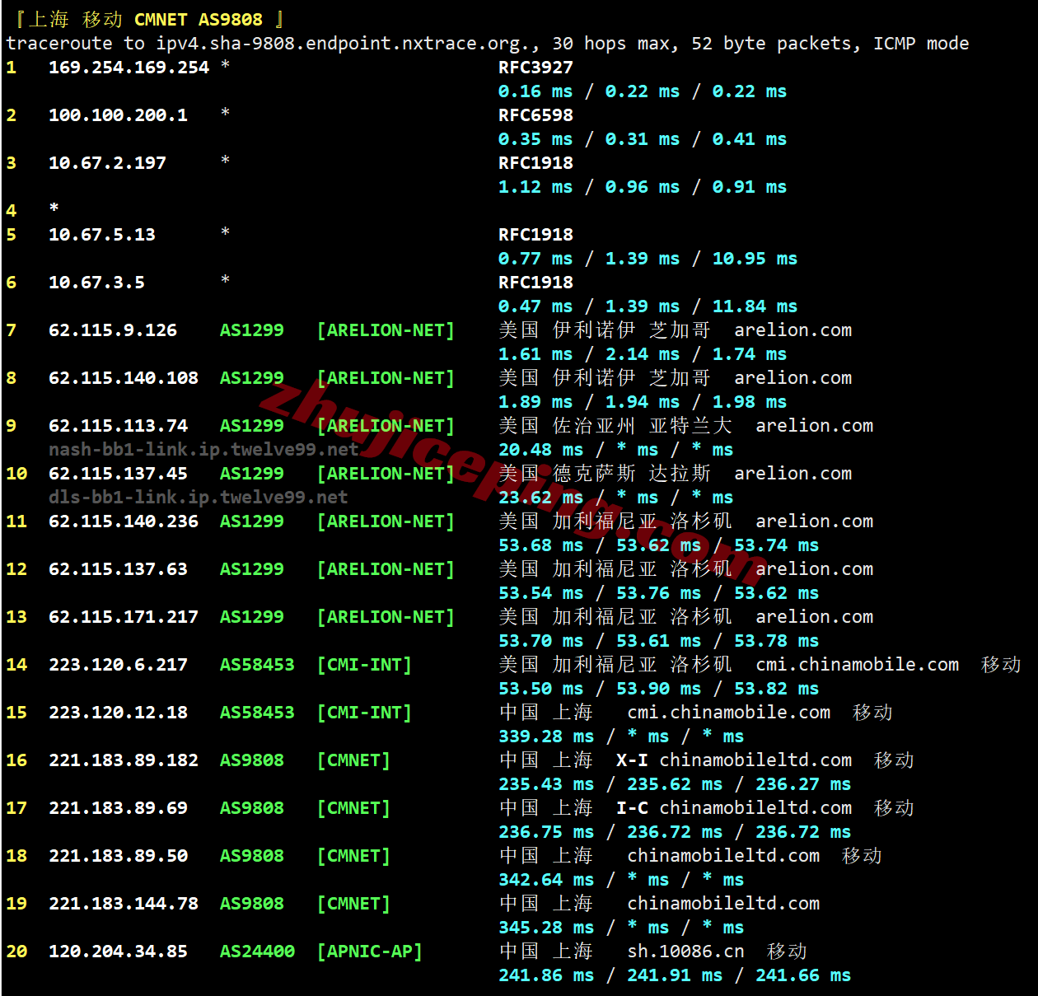Click IP address 62.115.137.63
This screenshot has height=996, width=1038.
[x=119, y=569]
